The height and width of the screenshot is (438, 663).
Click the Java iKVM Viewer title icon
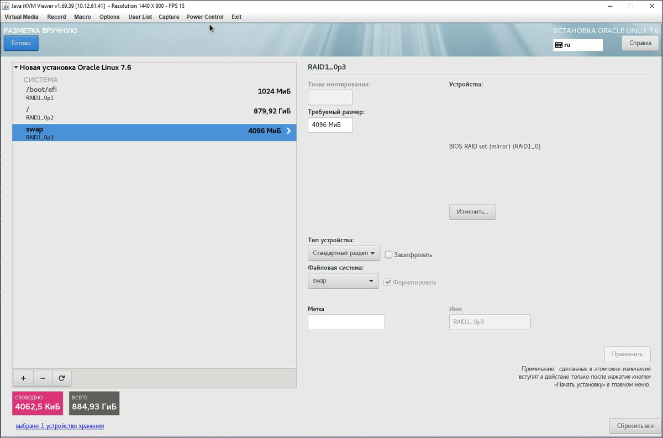point(7,6)
